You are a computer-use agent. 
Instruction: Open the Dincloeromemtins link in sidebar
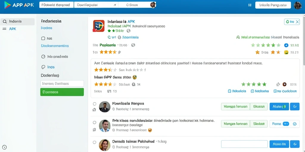click(55, 46)
